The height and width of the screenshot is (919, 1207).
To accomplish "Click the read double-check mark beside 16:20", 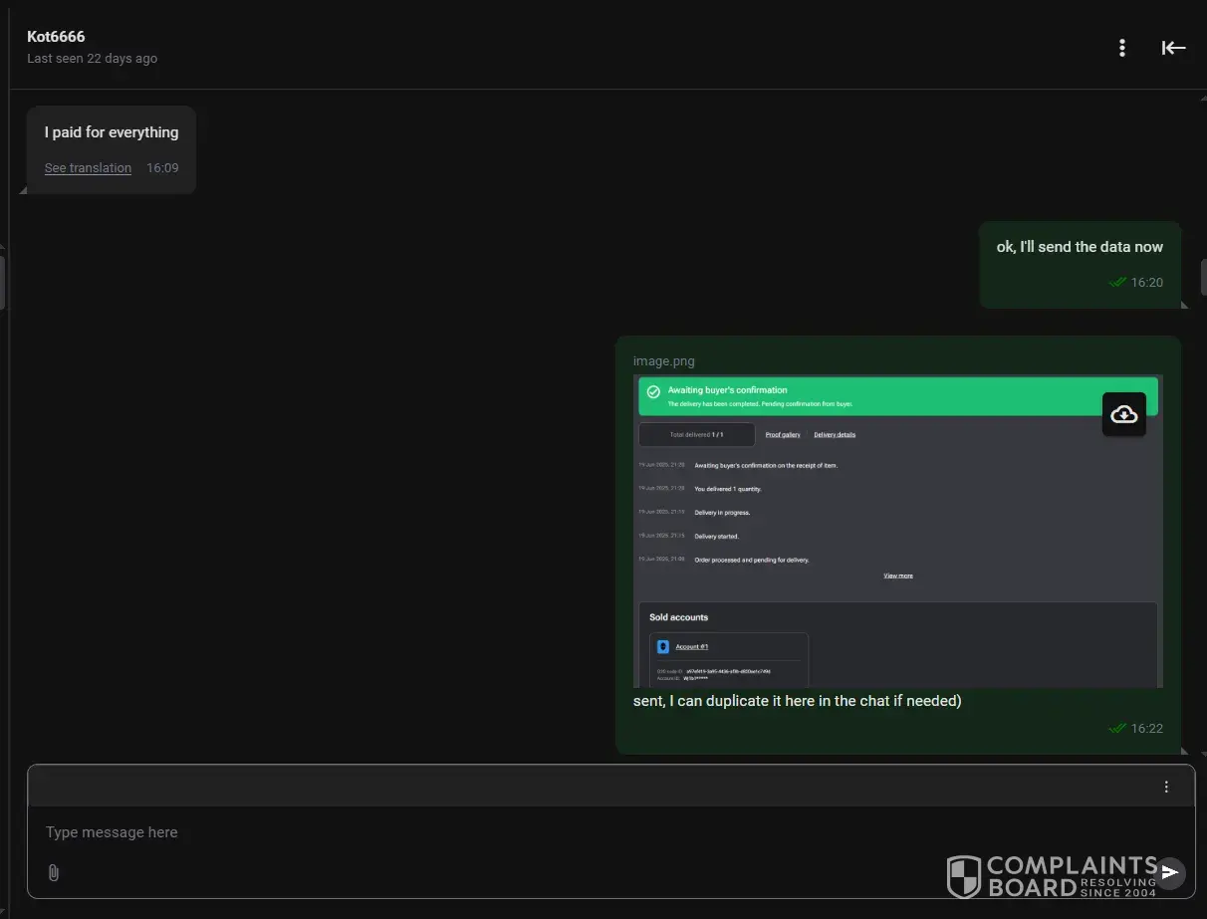I will [1117, 283].
